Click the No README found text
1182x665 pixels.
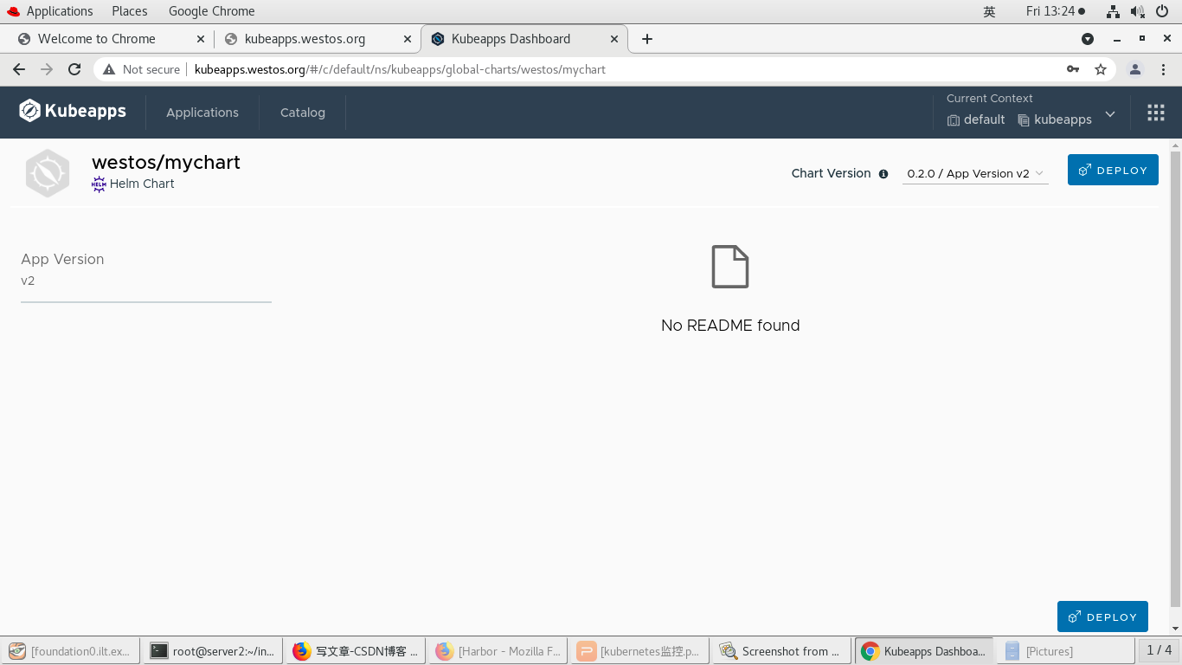(730, 326)
